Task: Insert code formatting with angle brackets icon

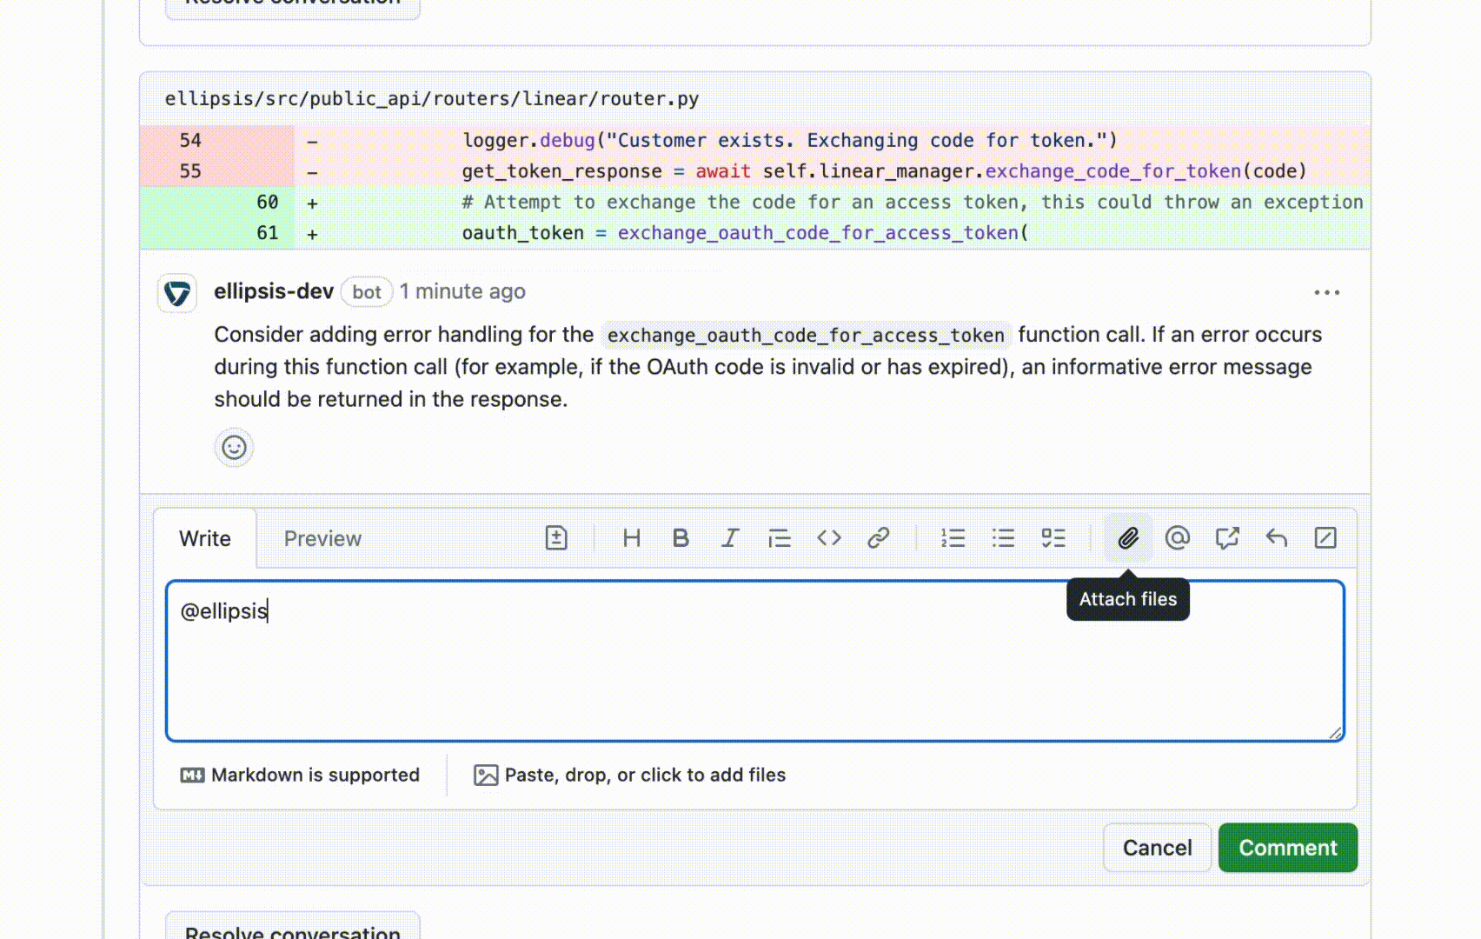Action: pyautogui.click(x=829, y=538)
